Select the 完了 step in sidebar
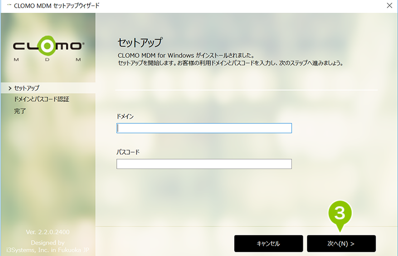 pos(20,111)
